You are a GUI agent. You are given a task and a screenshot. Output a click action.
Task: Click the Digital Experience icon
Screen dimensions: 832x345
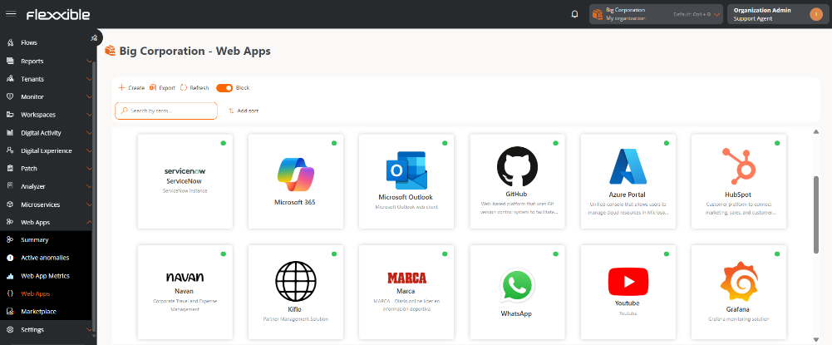point(10,150)
